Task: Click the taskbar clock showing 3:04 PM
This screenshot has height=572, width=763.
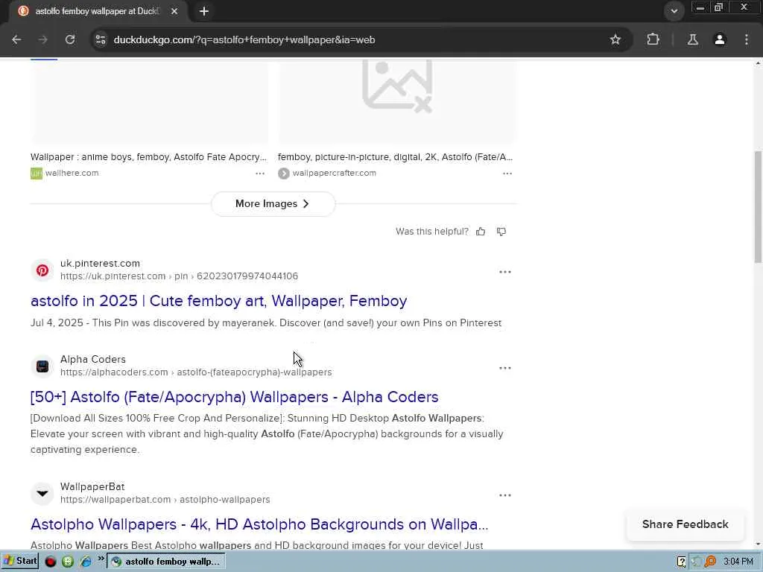Action: 738,562
